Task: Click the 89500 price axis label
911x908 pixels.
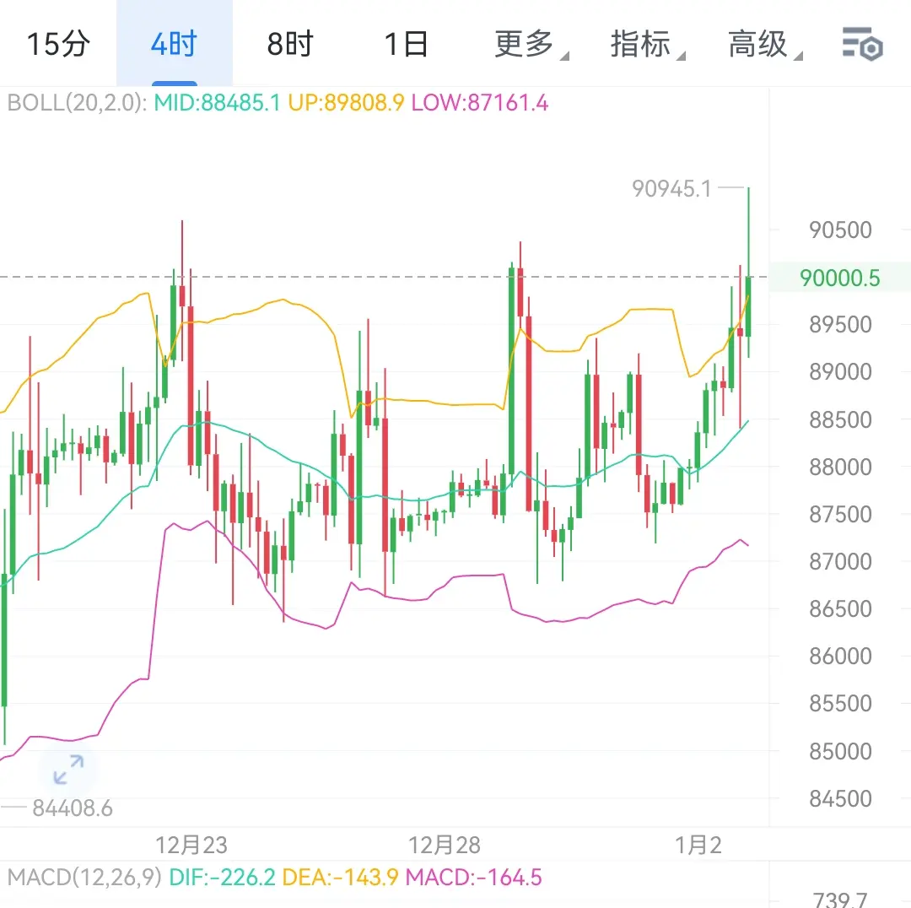Action: [840, 324]
